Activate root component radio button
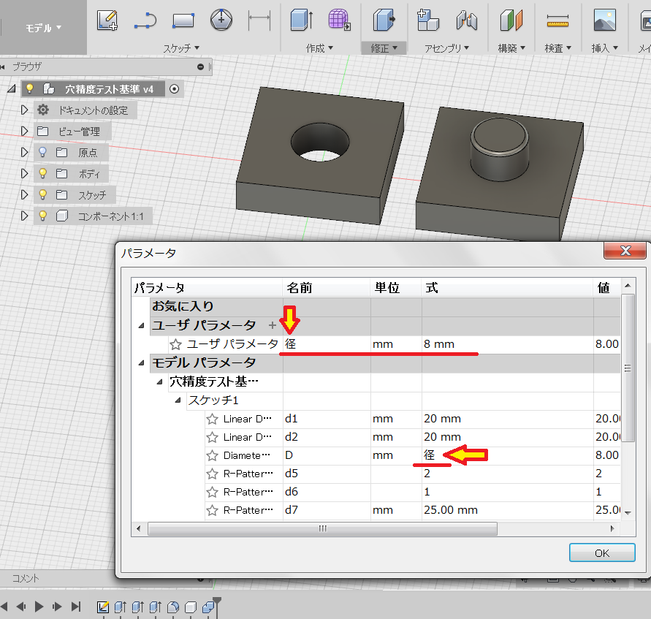The height and width of the screenshot is (619, 651). click(175, 89)
